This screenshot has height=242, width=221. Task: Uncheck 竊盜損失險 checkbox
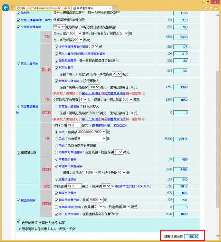click(18, 200)
